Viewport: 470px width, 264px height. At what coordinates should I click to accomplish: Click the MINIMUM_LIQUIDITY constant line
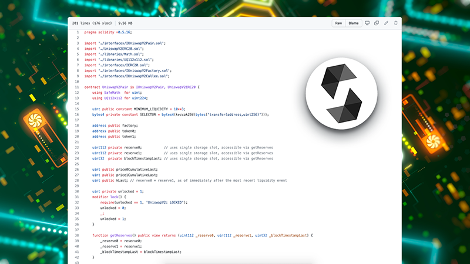pos(139,109)
